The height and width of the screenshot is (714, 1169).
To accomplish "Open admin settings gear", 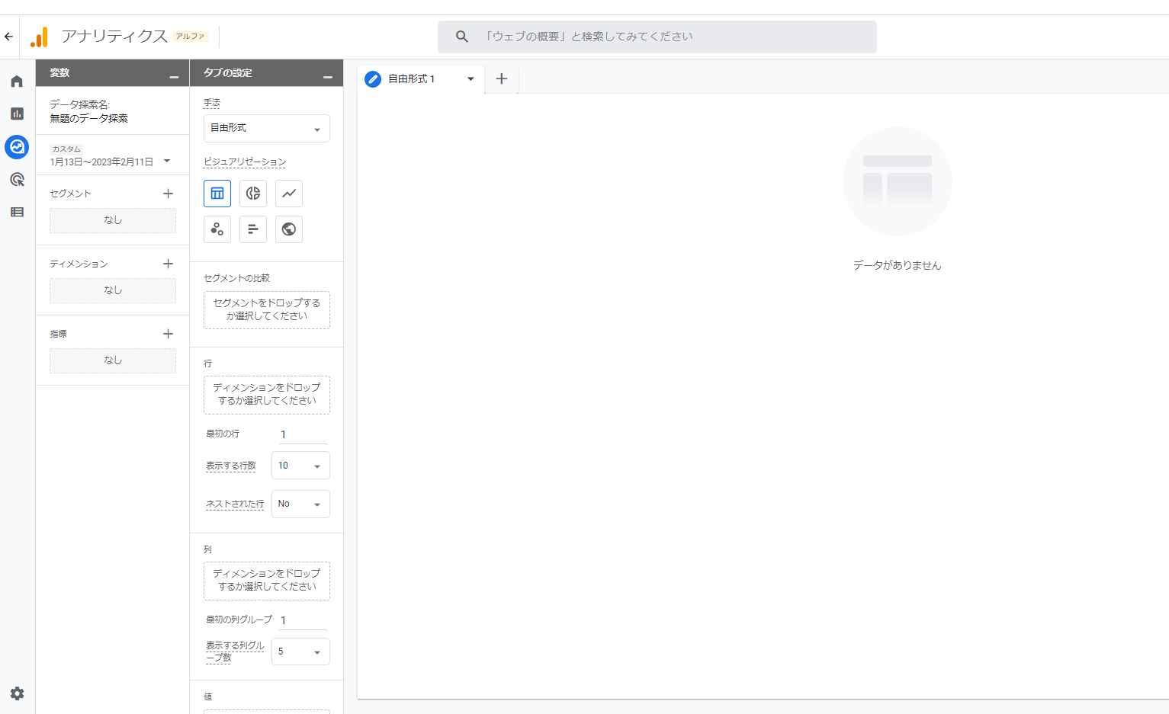I will 17,693.
